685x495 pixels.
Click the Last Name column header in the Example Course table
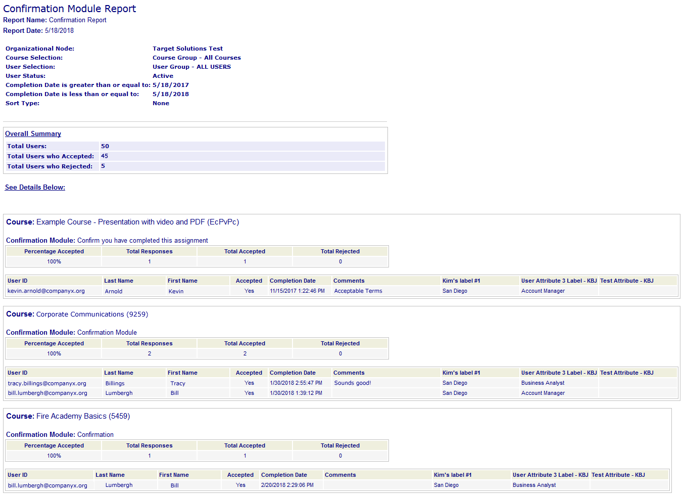[119, 281]
